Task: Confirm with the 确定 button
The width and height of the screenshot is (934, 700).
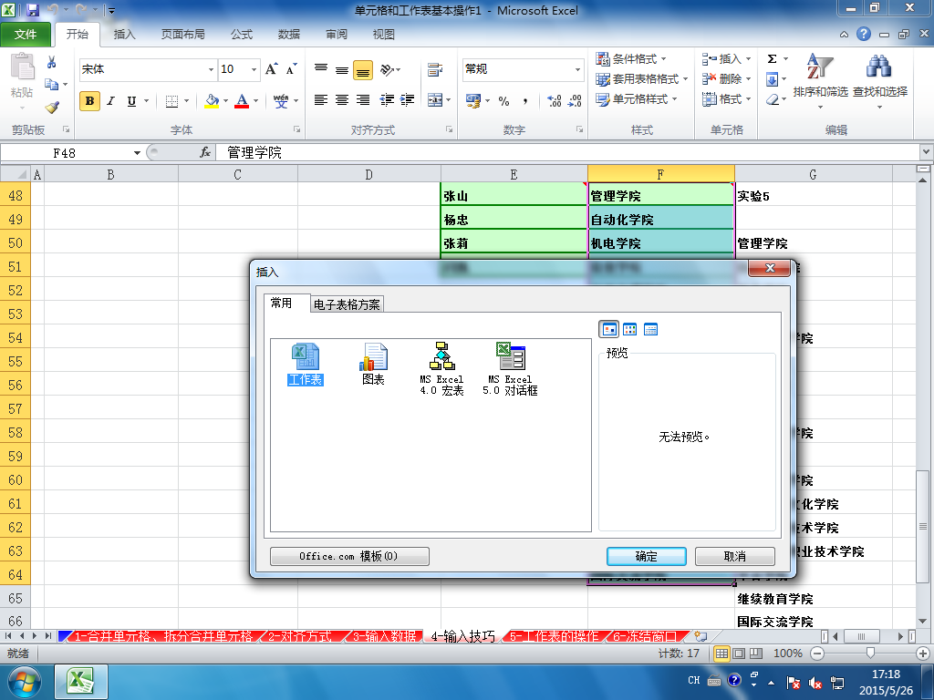Action: click(x=647, y=556)
